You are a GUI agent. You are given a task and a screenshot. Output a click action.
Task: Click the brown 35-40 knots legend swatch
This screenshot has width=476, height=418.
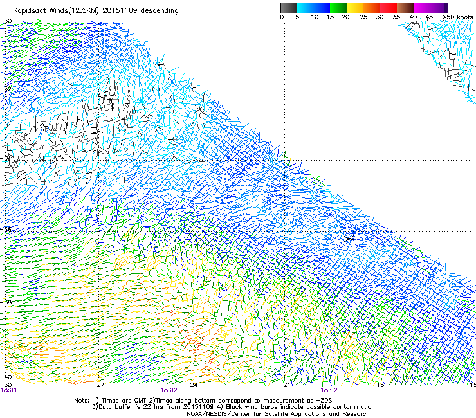(405, 8)
